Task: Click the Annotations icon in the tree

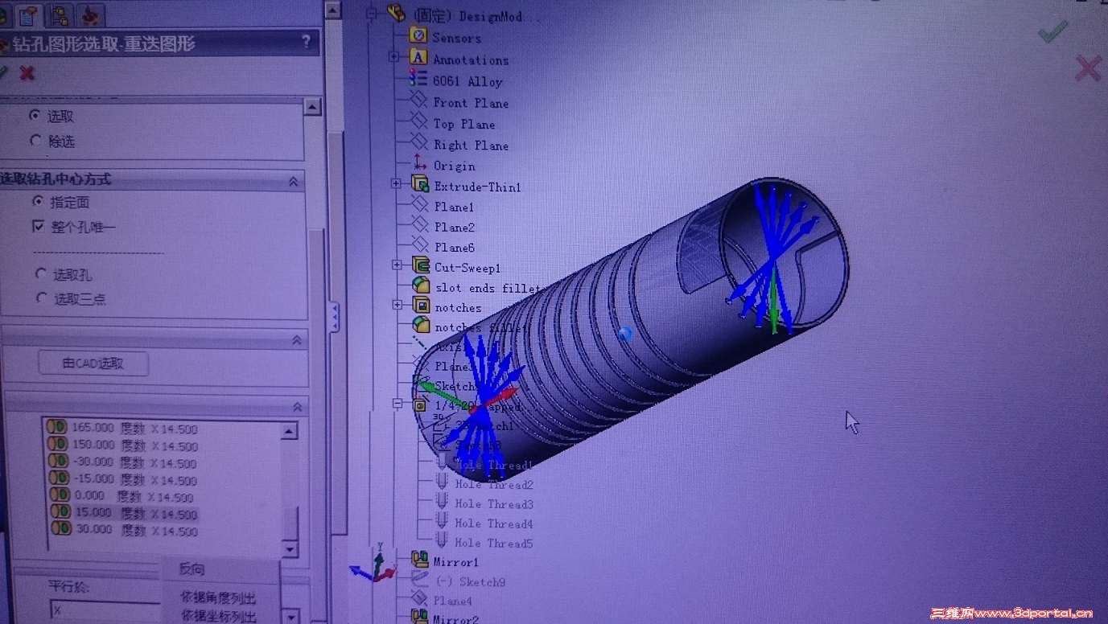Action: pos(418,57)
